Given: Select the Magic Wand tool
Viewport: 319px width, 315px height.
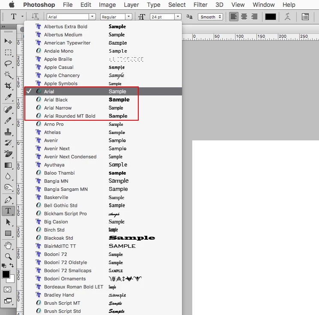Looking at the screenshot, I should pos(8,75).
